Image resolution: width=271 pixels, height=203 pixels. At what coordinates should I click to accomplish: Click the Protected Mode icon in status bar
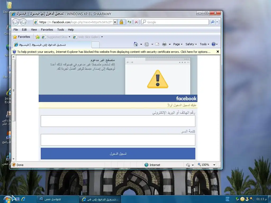(188, 165)
